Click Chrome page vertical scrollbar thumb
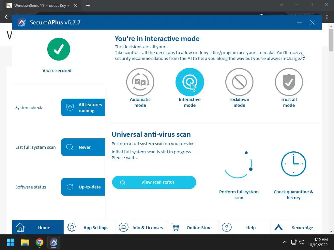Screen dimensions: 334x250 point(331,40)
